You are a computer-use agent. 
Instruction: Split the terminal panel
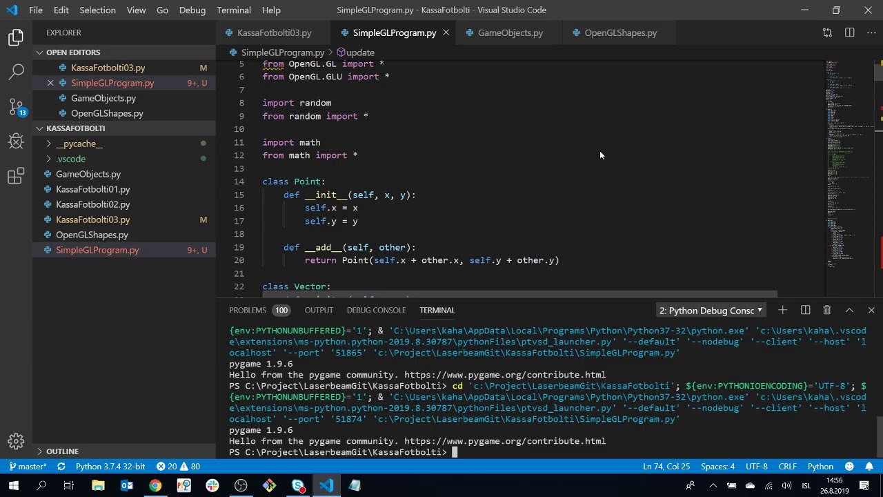click(805, 311)
